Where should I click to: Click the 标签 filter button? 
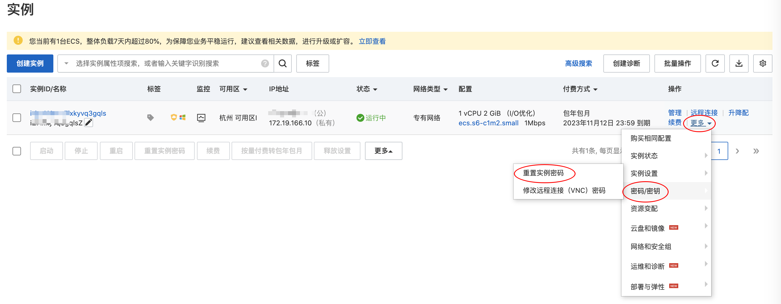click(x=312, y=63)
